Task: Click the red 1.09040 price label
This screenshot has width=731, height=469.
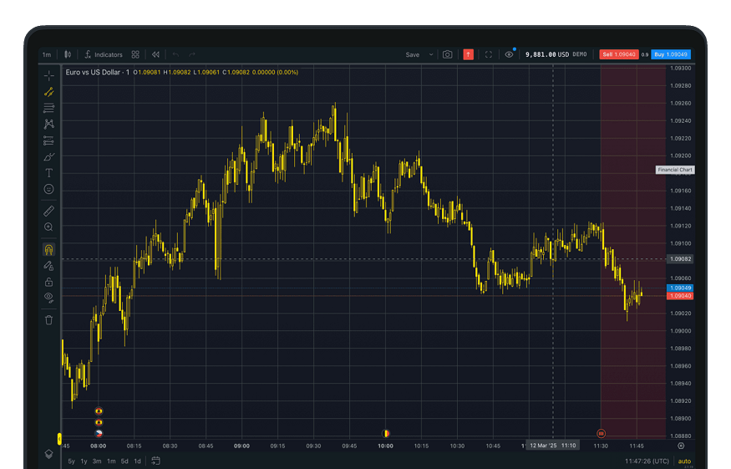Action: [680, 296]
